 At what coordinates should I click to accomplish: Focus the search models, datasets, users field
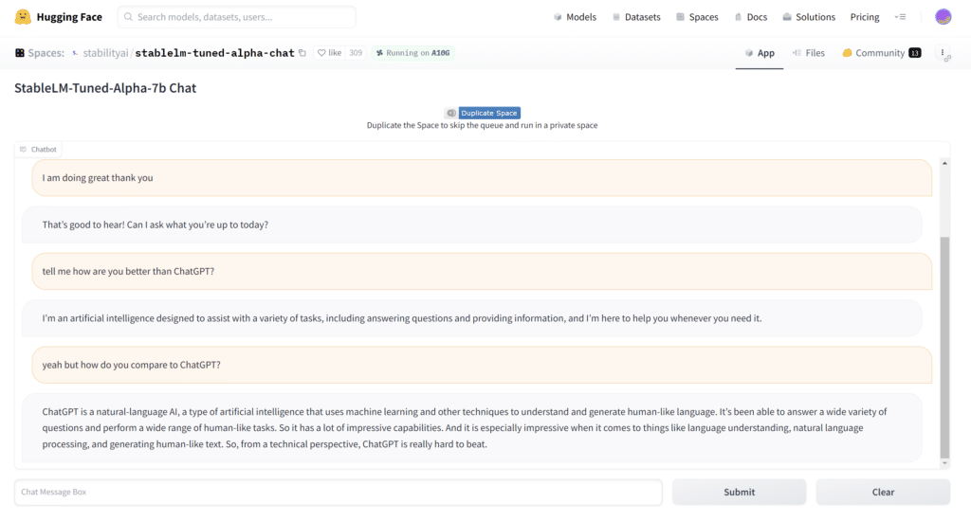[236, 17]
